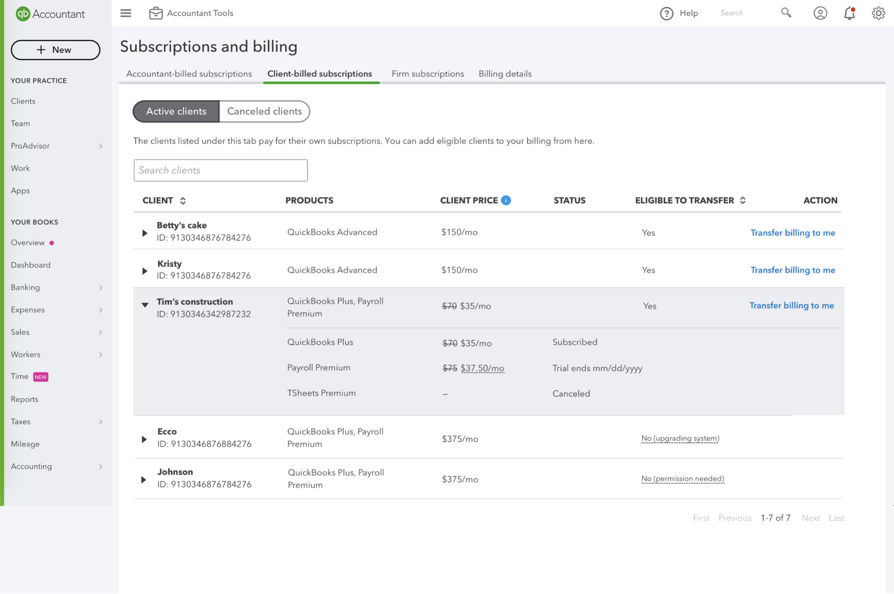Open the user profile icon
894x594 pixels.
click(x=820, y=13)
